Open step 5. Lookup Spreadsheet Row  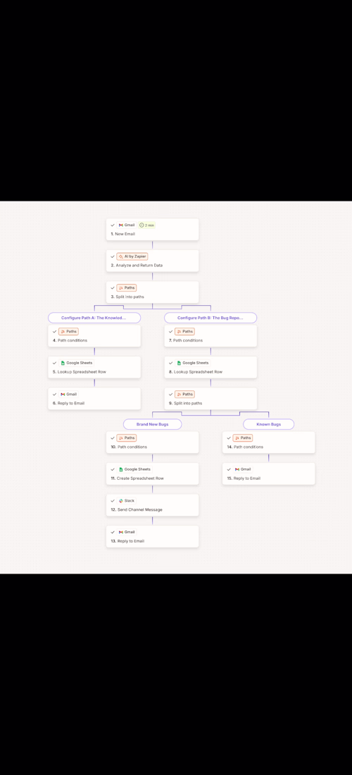94,367
